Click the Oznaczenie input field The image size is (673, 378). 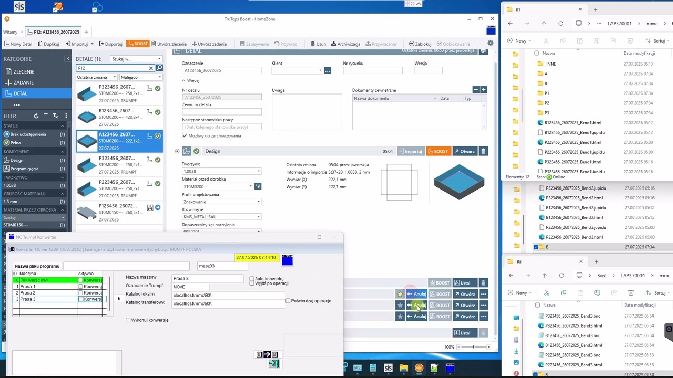coord(221,70)
